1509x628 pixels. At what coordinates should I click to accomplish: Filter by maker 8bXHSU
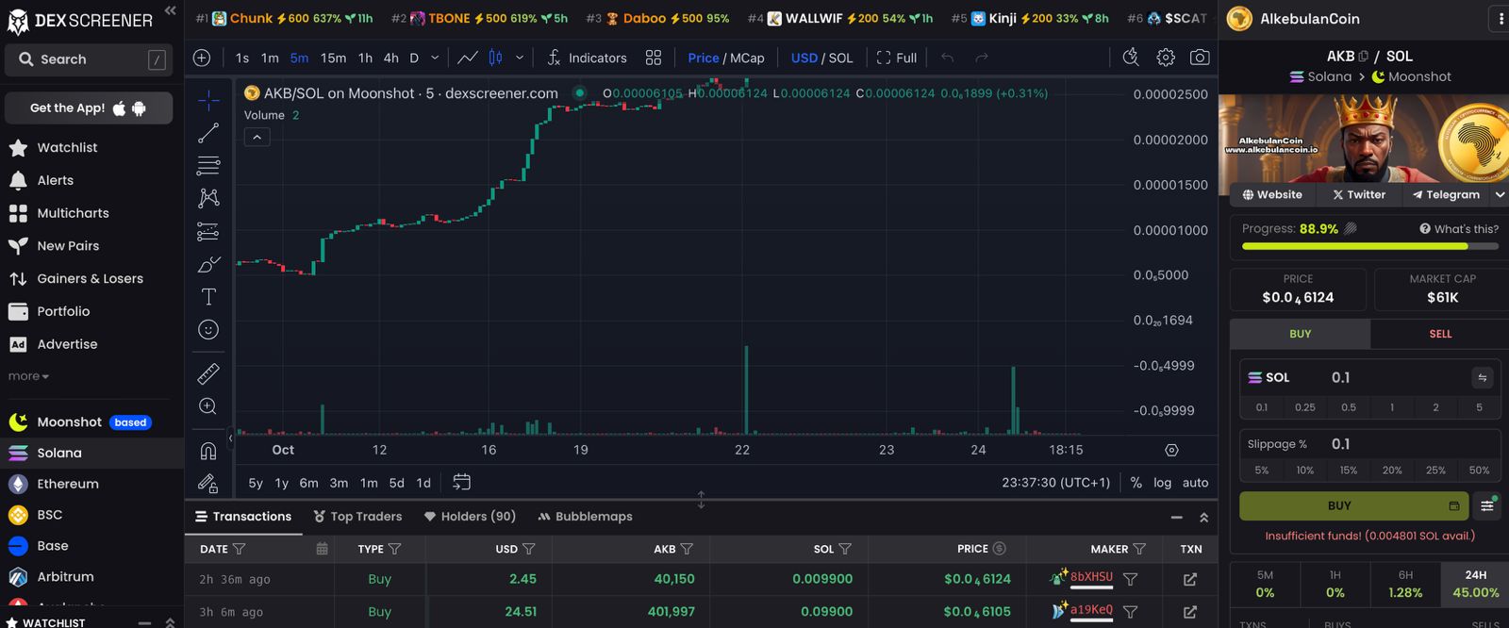click(1130, 579)
